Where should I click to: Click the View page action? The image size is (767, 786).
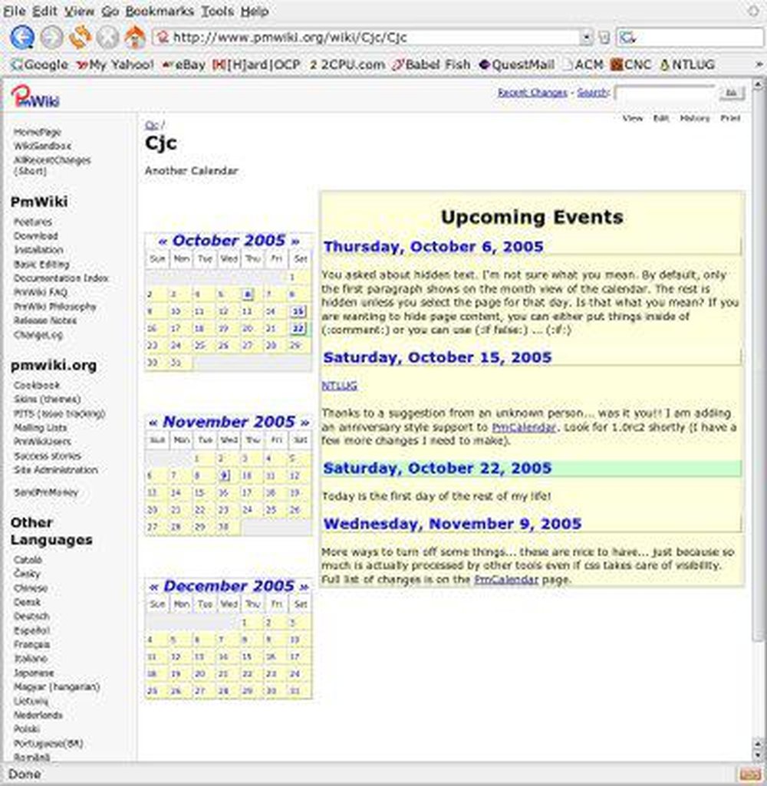(633, 118)
